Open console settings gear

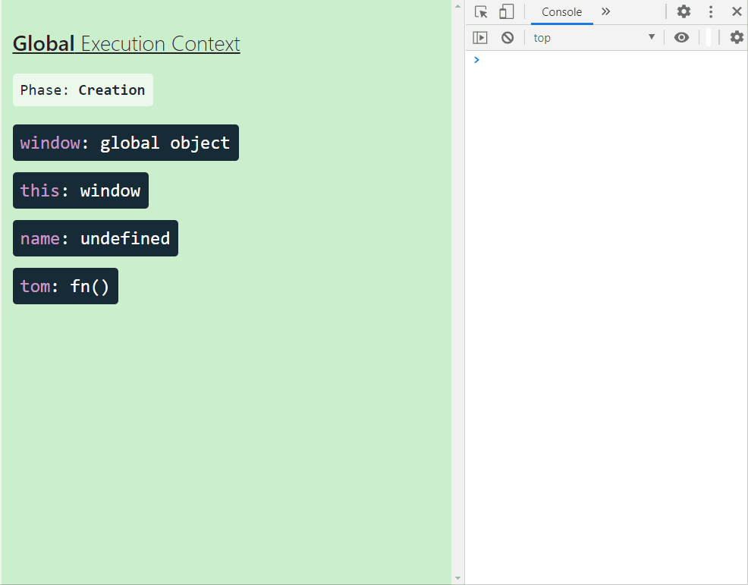point(736,37)
